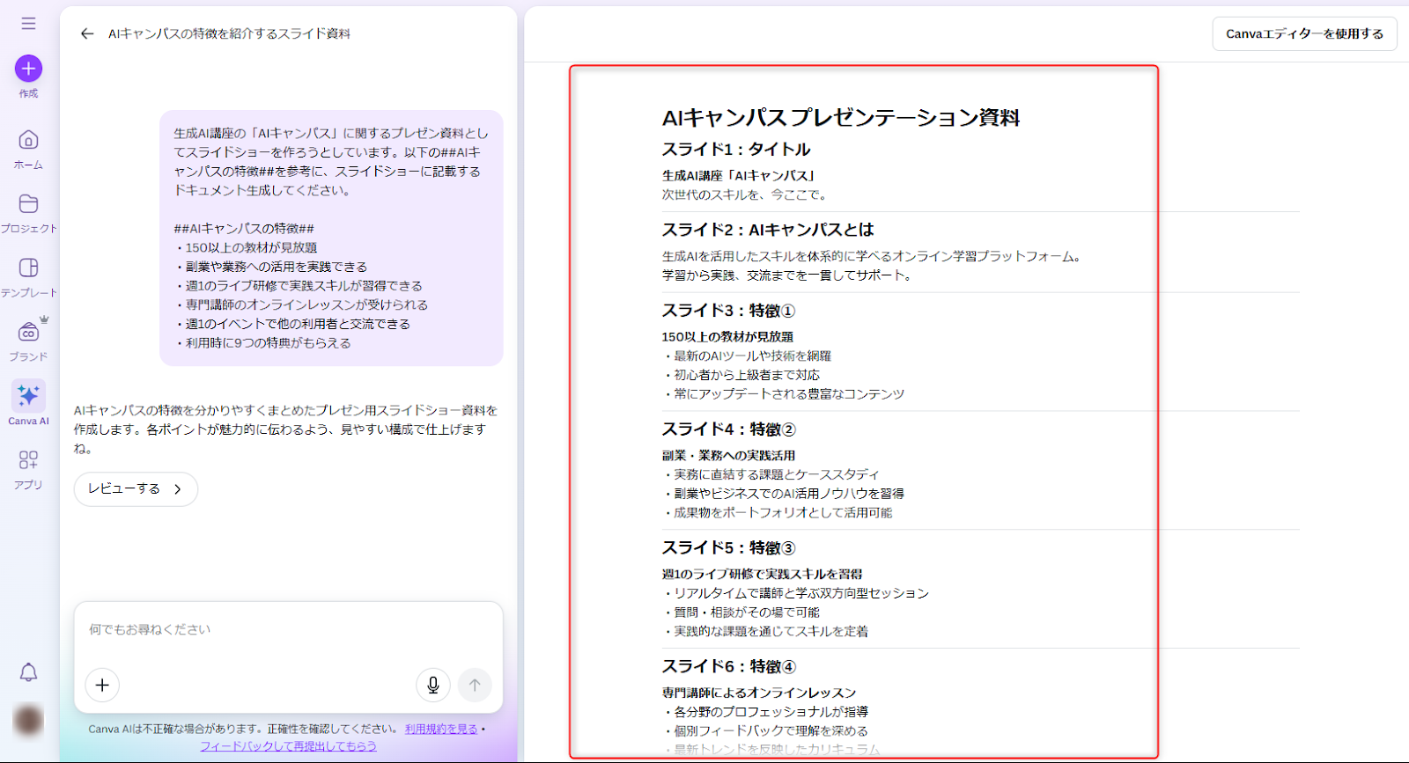Go back with the left arrow
Viewport: 1409px width, 763px height.
tap(86, 34)
